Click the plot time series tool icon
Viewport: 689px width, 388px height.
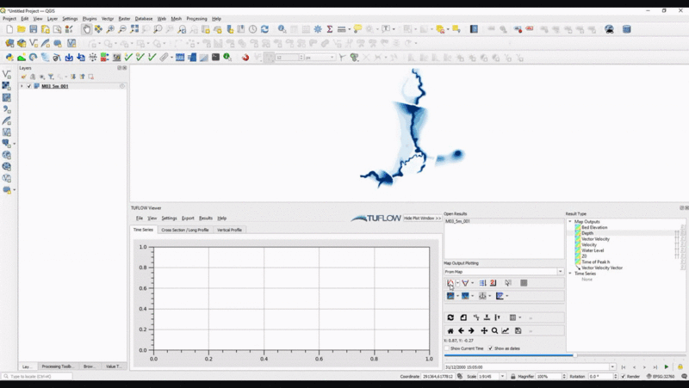[450, 283]
